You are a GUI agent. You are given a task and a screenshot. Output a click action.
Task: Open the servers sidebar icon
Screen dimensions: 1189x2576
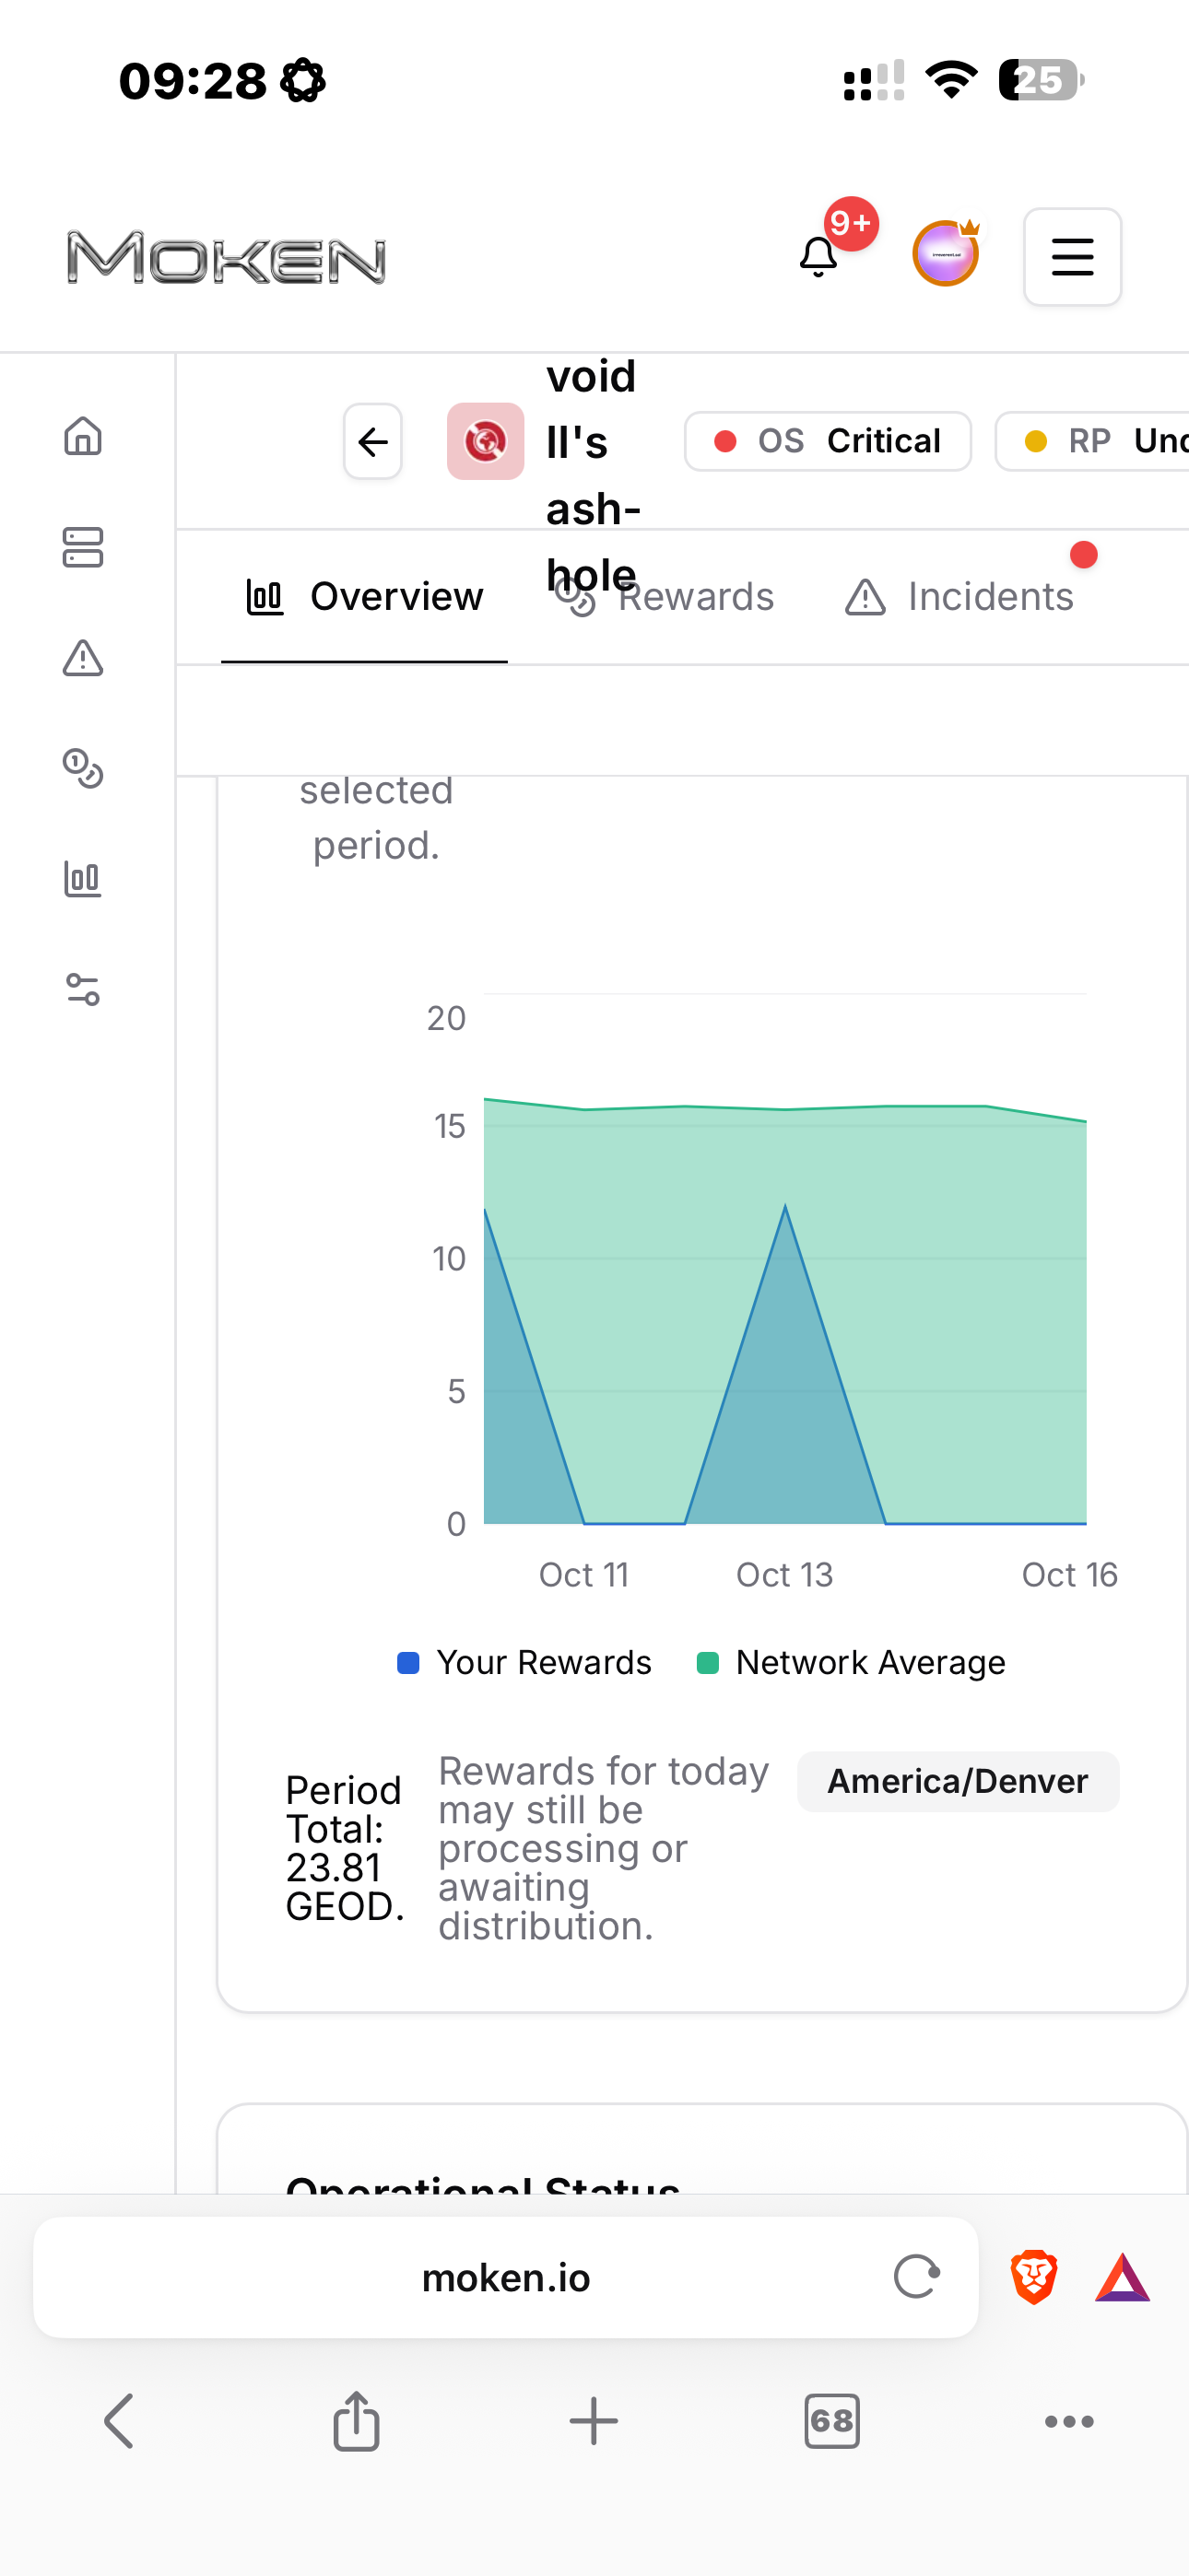(x=83, y=547)
